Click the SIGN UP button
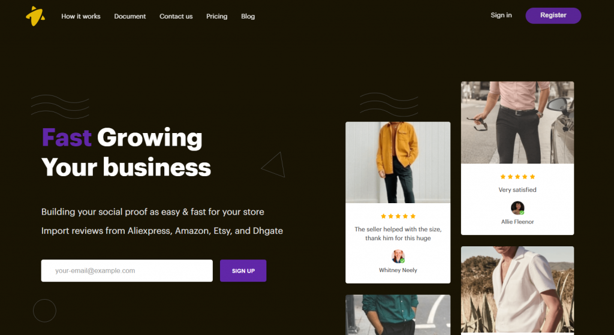The width and height of the screenshot is (614, 335). click(x=243, y=270)
